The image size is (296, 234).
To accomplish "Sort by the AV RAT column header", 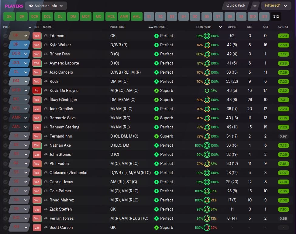I will coord(283,27).
